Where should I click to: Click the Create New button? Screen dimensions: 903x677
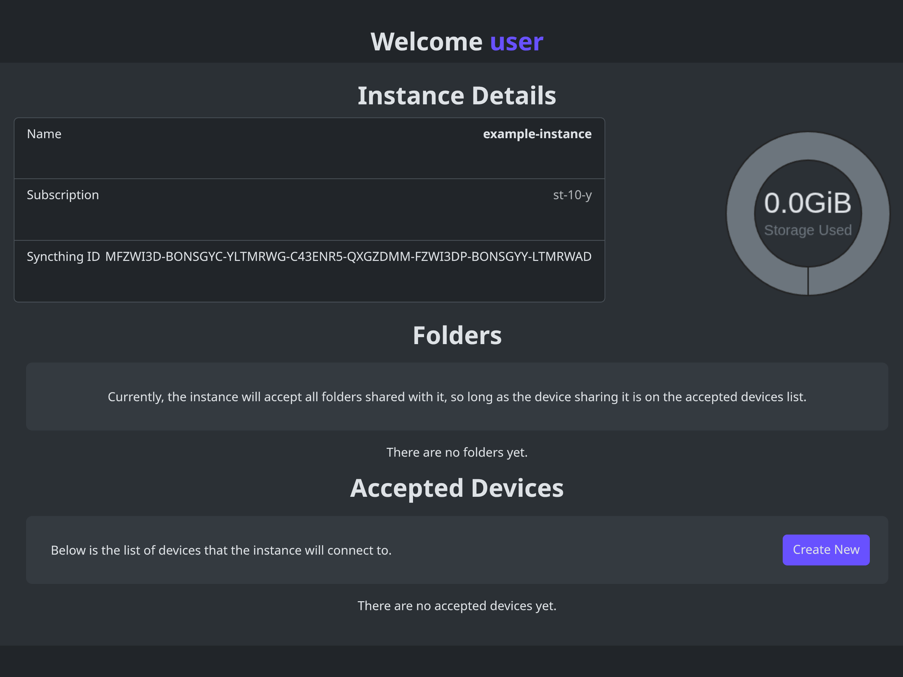coord(825,550)
